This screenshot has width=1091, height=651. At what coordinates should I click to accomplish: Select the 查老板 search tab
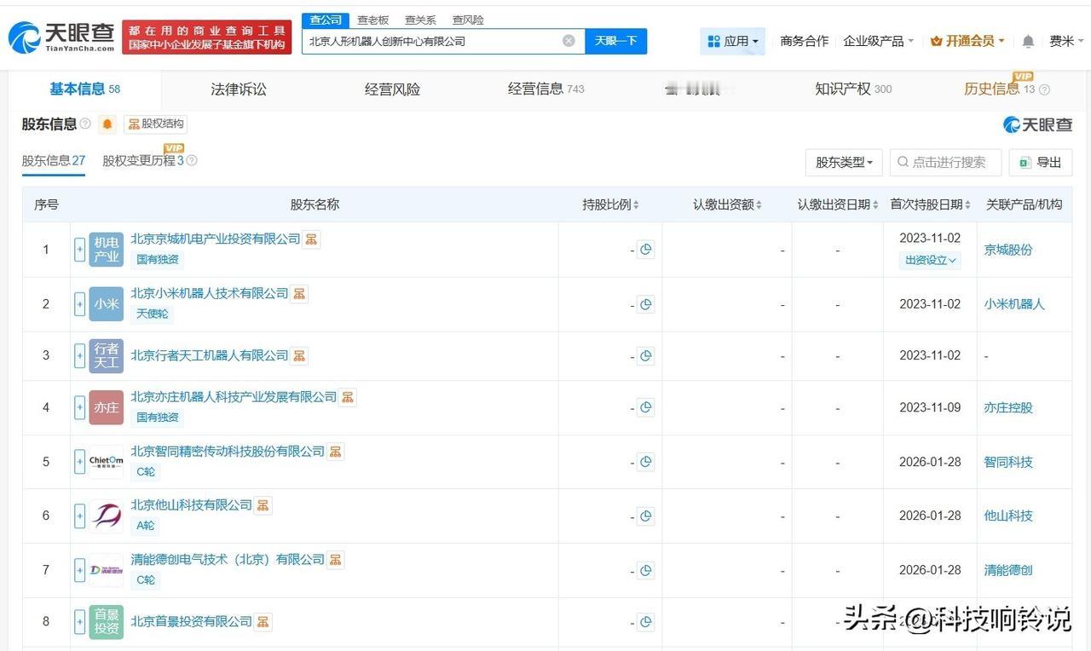(372, 20)
